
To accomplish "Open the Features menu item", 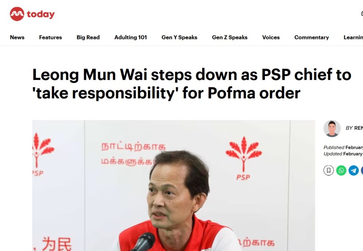I will click(x=50, y=37).
